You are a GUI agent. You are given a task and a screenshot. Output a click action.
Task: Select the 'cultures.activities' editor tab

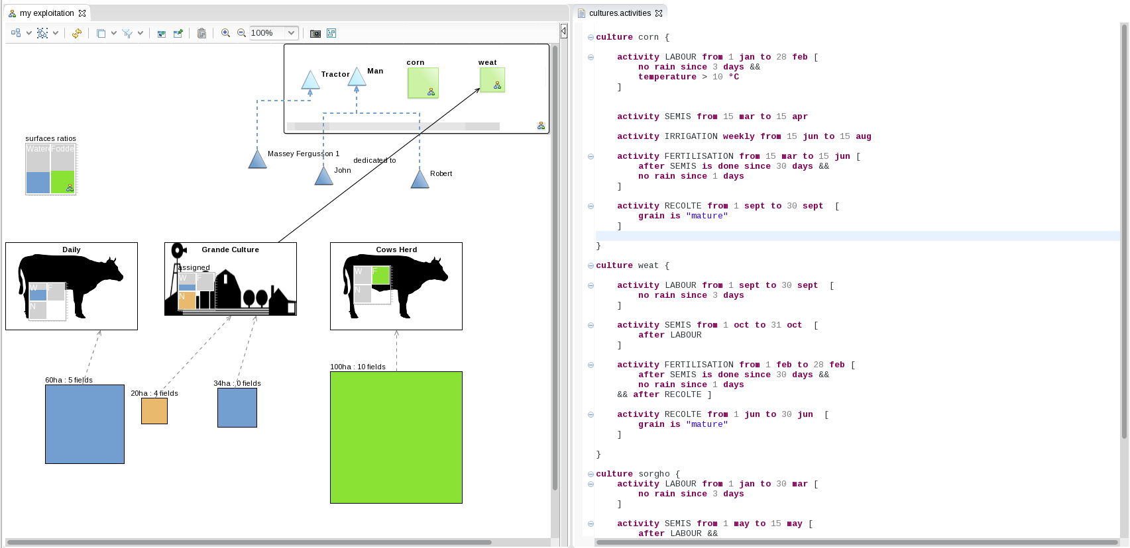(619, 13)
